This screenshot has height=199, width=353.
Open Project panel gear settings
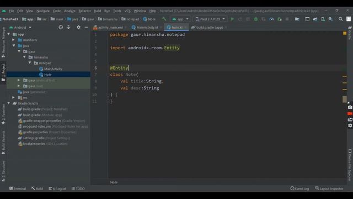[x=78, y=27]
